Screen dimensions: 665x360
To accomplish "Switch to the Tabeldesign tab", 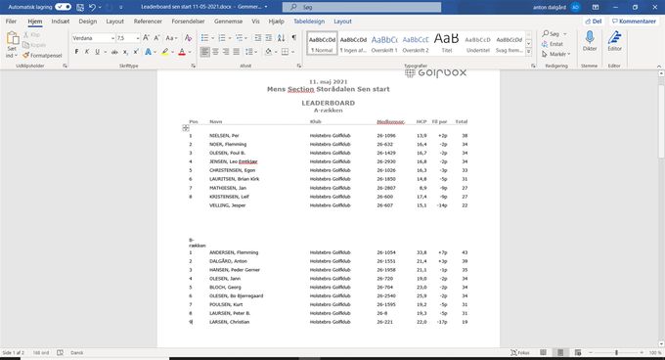I will 309,22.
